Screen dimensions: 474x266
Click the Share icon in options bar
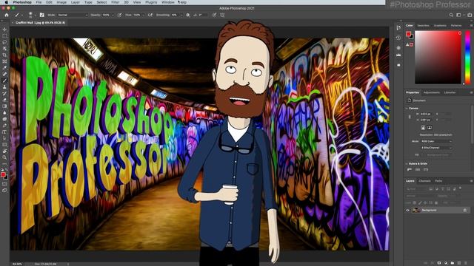click(x=470, y=15)
